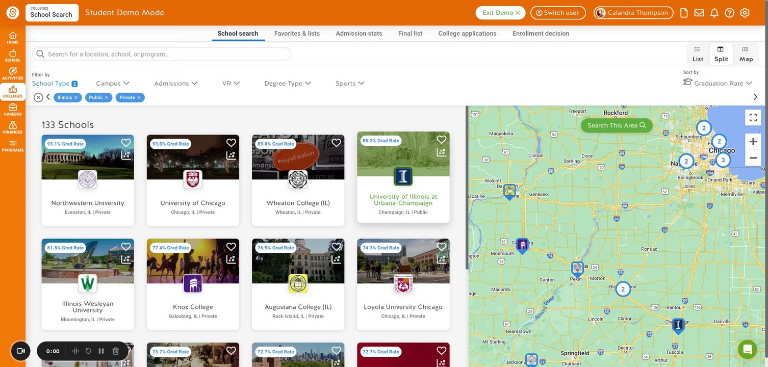Go to College applications tab
The width and height of the screenshot is (768, 367).
click(467, 34)
